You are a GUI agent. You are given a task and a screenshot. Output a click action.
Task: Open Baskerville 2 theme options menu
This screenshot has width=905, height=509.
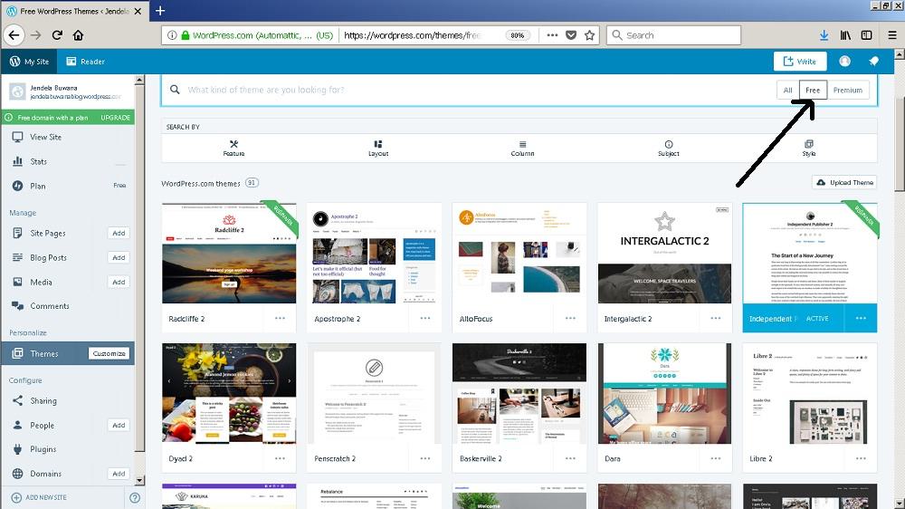tap(570, 458)
